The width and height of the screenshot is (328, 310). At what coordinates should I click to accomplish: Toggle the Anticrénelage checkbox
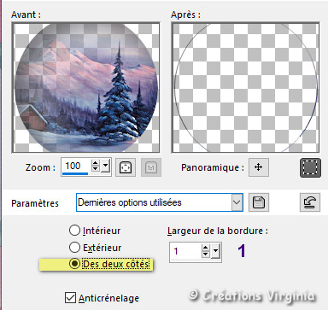point(70,298)
